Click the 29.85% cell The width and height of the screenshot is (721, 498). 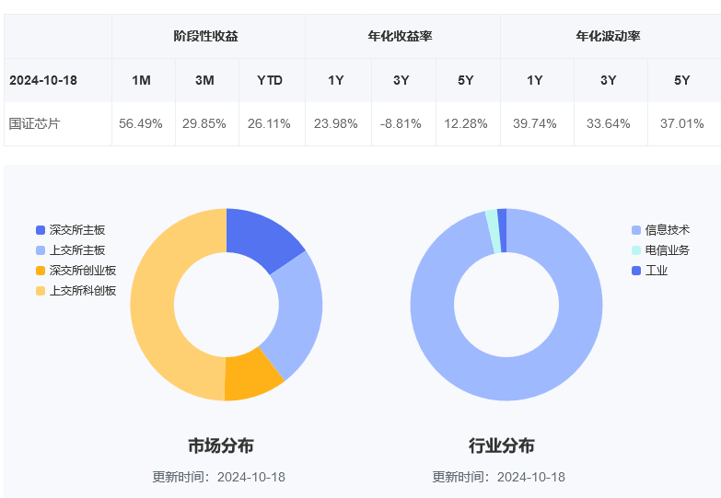[x=204, y=123]
